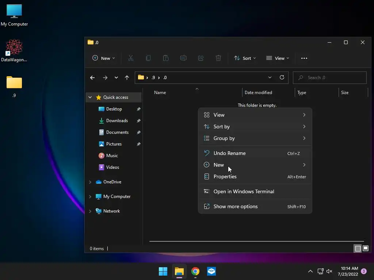The height and width of the screenshot is (280, 374).
Task: Open Pictures in Quick access
Action: (x=114, y=144)
